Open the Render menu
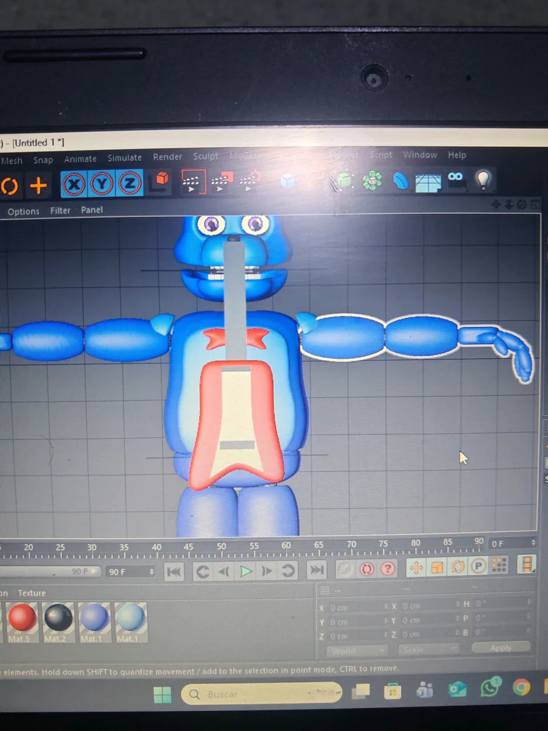Screen dimensions: 548x731 (x=167, y=157)
